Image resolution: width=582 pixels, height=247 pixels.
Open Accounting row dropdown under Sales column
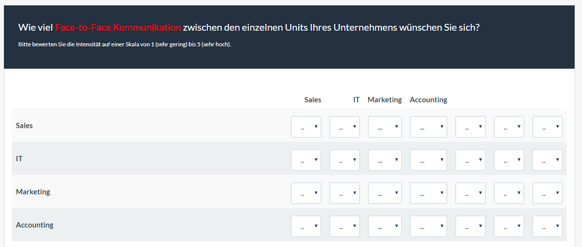pyautogui.click(x=306, y=226)
